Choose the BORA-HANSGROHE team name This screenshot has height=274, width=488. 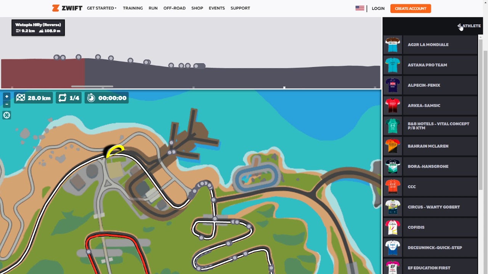(428, 166)
